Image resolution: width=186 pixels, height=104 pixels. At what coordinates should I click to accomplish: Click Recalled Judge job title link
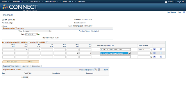click(7, 23)
